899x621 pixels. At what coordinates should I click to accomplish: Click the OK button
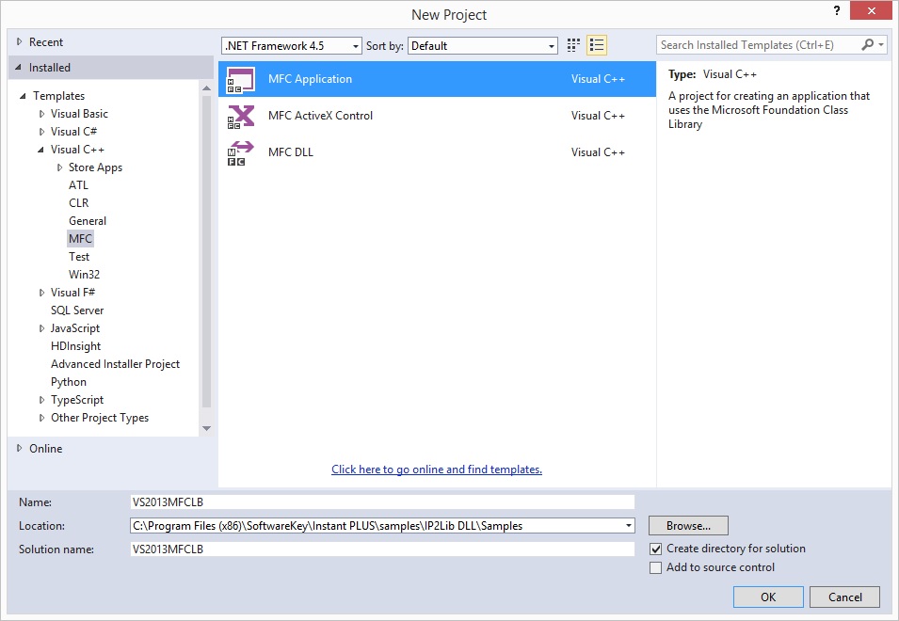768,597
